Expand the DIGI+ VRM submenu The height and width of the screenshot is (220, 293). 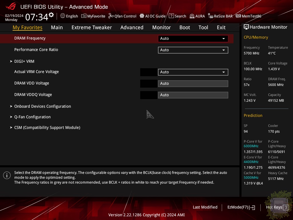[x=24, y=61]
